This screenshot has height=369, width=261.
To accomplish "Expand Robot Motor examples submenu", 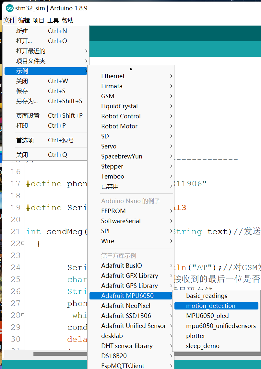I will [x=131, y=126].
